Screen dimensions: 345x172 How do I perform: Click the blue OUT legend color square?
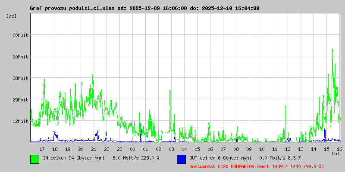tap(181, 159)
